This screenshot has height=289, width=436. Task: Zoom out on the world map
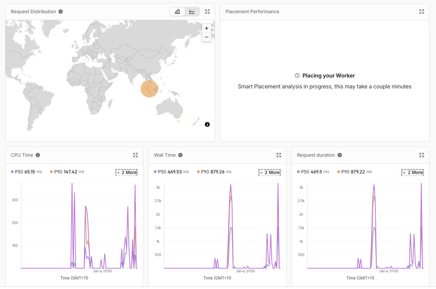pyautogui.click(x=207, y=37)
